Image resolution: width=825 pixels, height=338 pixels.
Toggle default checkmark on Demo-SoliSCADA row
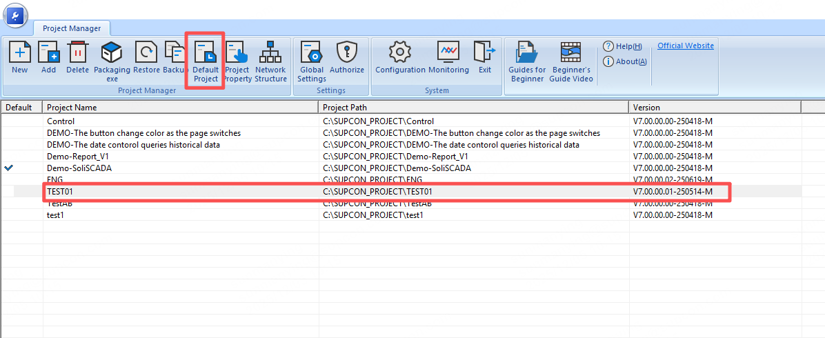pos(8,168)
